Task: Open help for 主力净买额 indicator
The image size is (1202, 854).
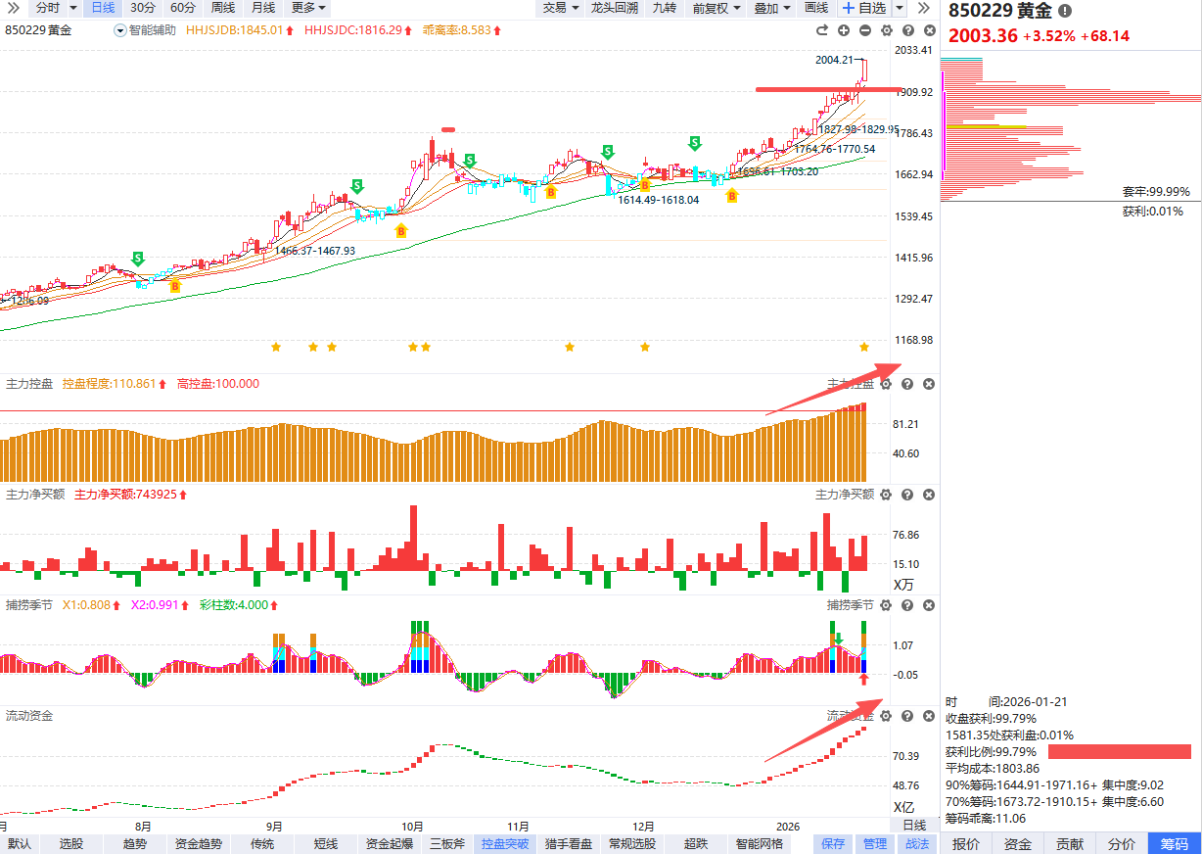Action: click(907, 495)
